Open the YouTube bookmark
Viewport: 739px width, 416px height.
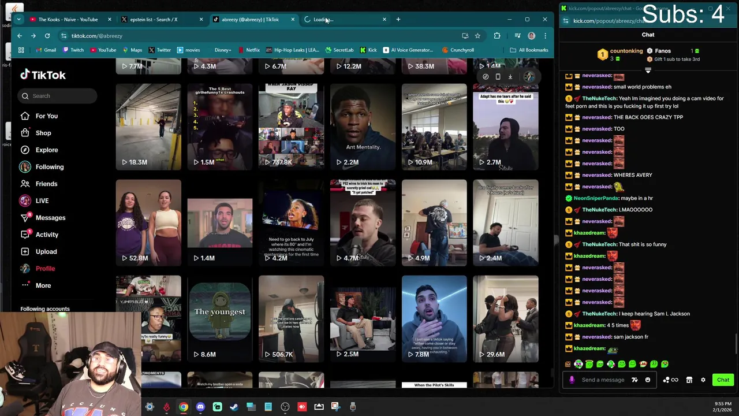(x=102, y=50)
